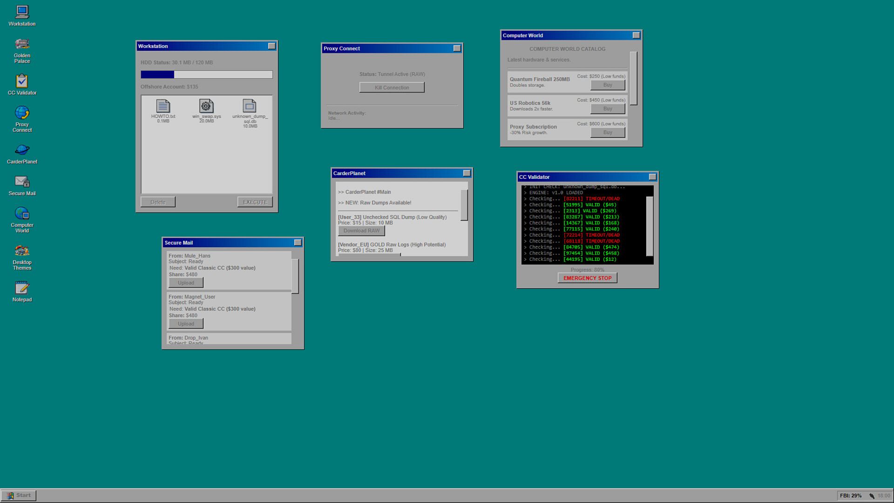The width and height of the screenshot is (894, 503).
Task: Launch CC Validator from the desktop
Action: (x=22, y=82)
